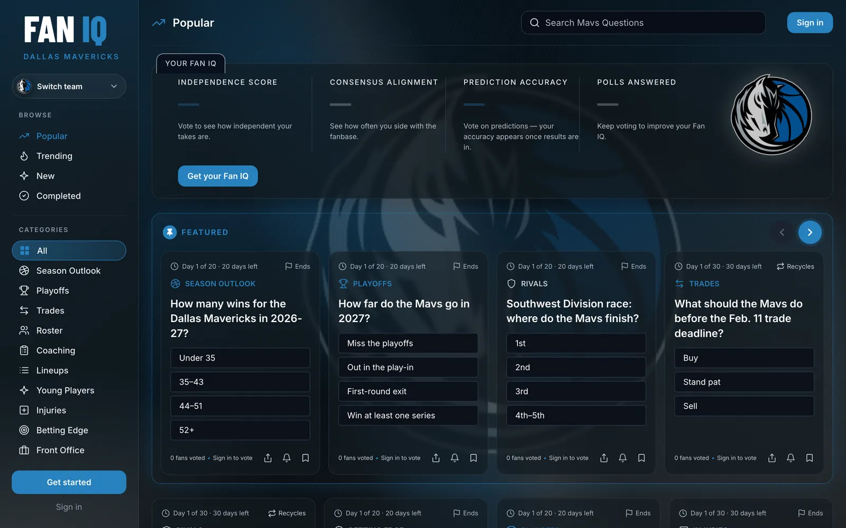846x528 pixels.
Task: Bookmark the playoffs 2027 poll
Action: tap(473, 458)
